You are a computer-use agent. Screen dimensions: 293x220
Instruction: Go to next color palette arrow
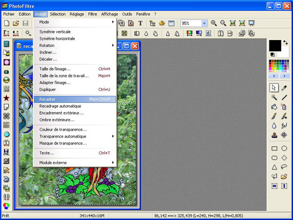[x=284, y=76]
